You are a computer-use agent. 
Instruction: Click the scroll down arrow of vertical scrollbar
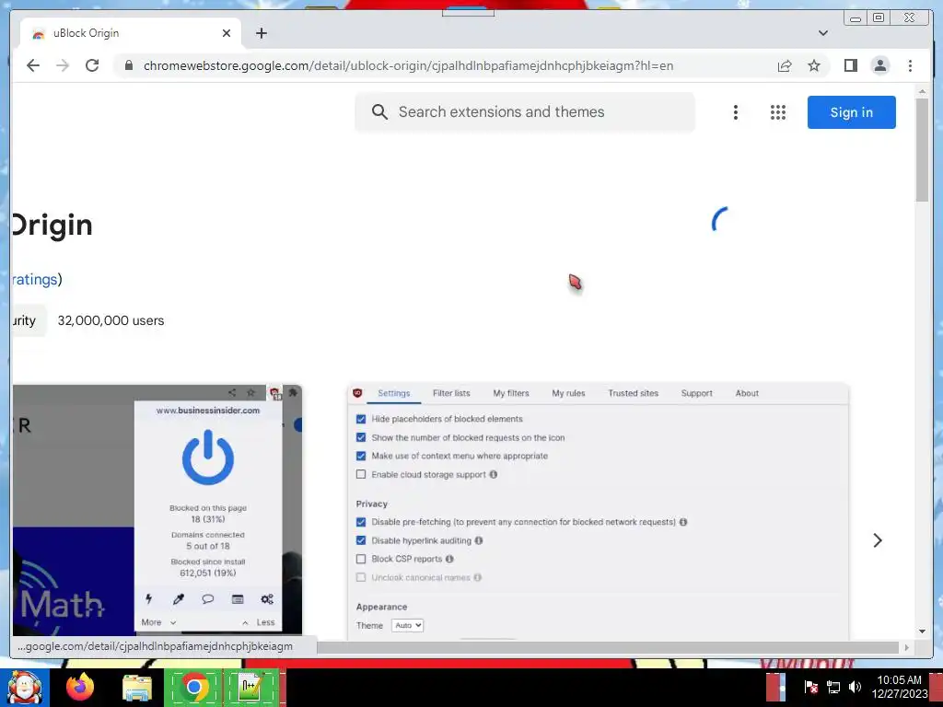pos(922,632)
